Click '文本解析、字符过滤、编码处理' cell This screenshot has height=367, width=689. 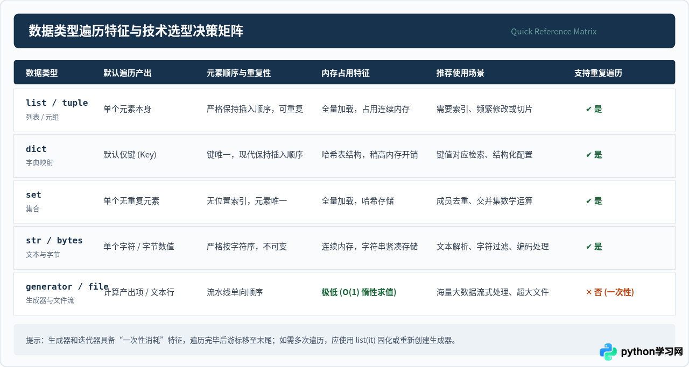point(493,247)
